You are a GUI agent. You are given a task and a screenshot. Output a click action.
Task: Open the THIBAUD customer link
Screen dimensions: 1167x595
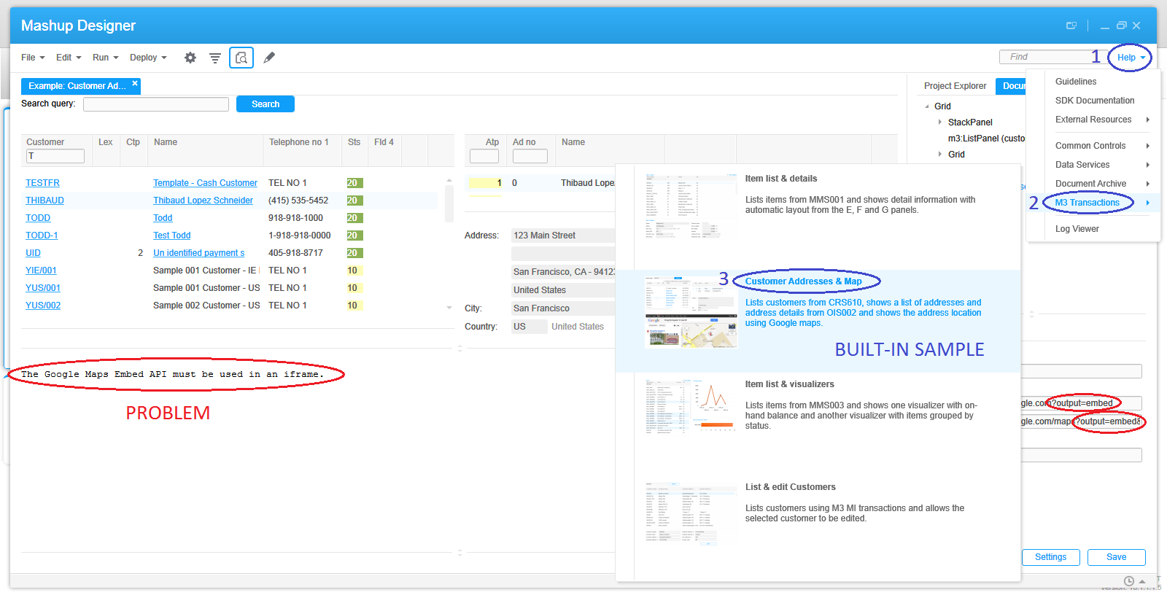(x=44, y=201)
